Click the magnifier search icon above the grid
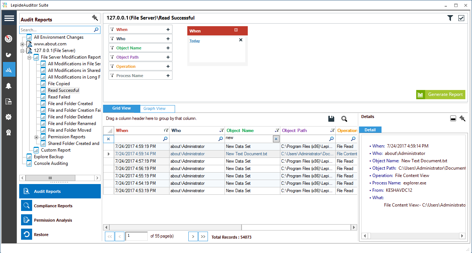The image size is (472, 253). click(344, 118)
